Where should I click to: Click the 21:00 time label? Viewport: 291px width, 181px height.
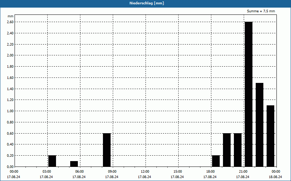243,172
